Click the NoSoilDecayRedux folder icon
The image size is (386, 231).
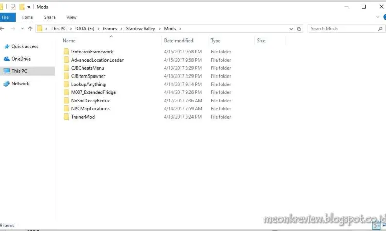66,100
